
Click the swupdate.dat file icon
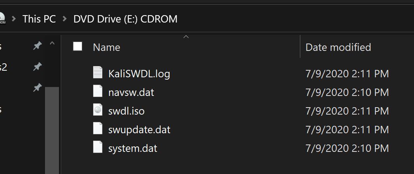pos(97,129)
